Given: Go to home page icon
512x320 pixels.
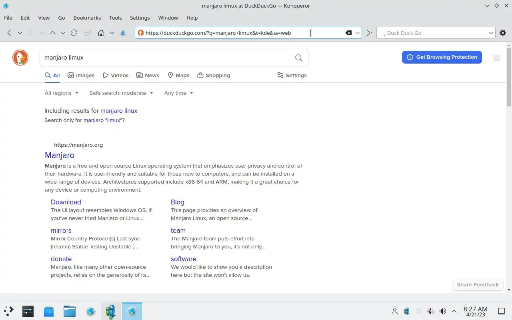Looking at the screenshot, I should 101,33.
